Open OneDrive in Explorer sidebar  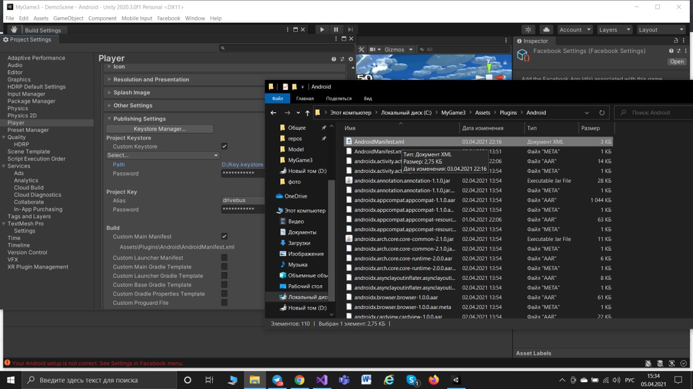pyautogui.click(x=296, y=196)
